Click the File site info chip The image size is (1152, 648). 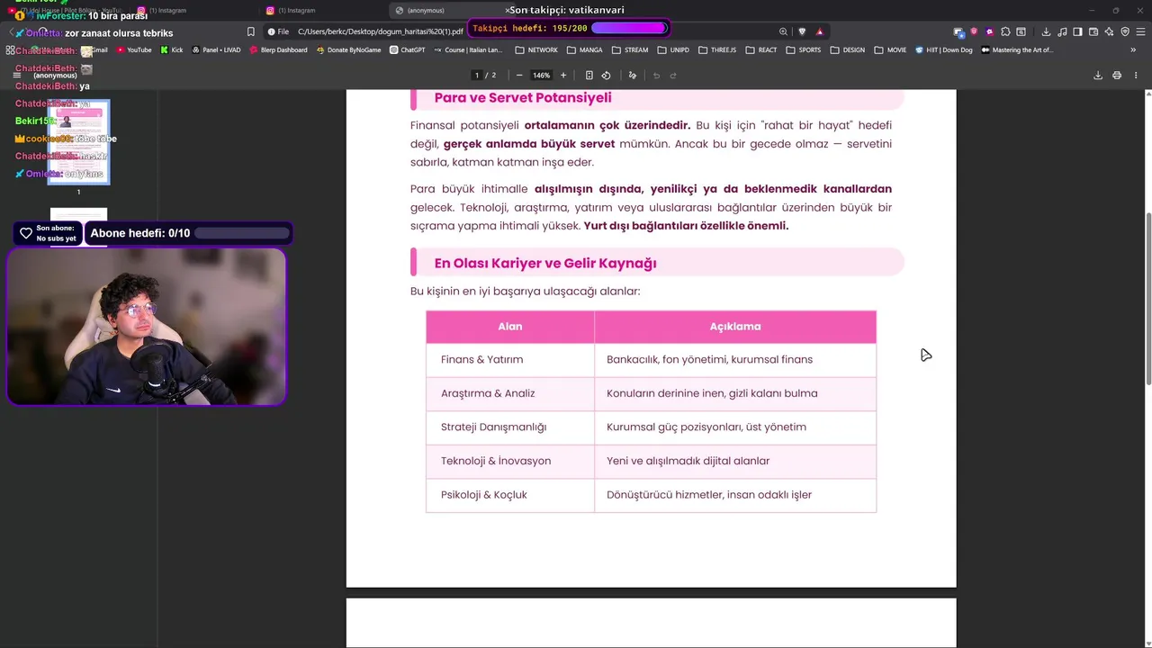[x=278, y=31]
